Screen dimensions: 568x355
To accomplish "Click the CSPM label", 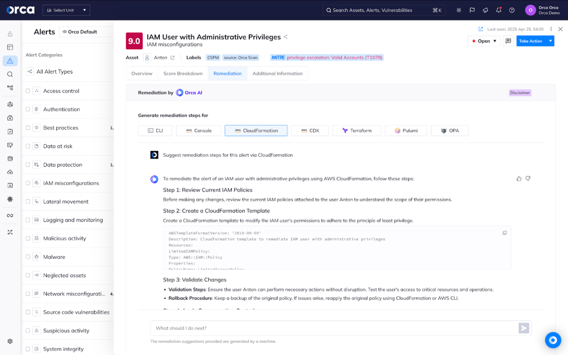I will [x=213, y=58].
